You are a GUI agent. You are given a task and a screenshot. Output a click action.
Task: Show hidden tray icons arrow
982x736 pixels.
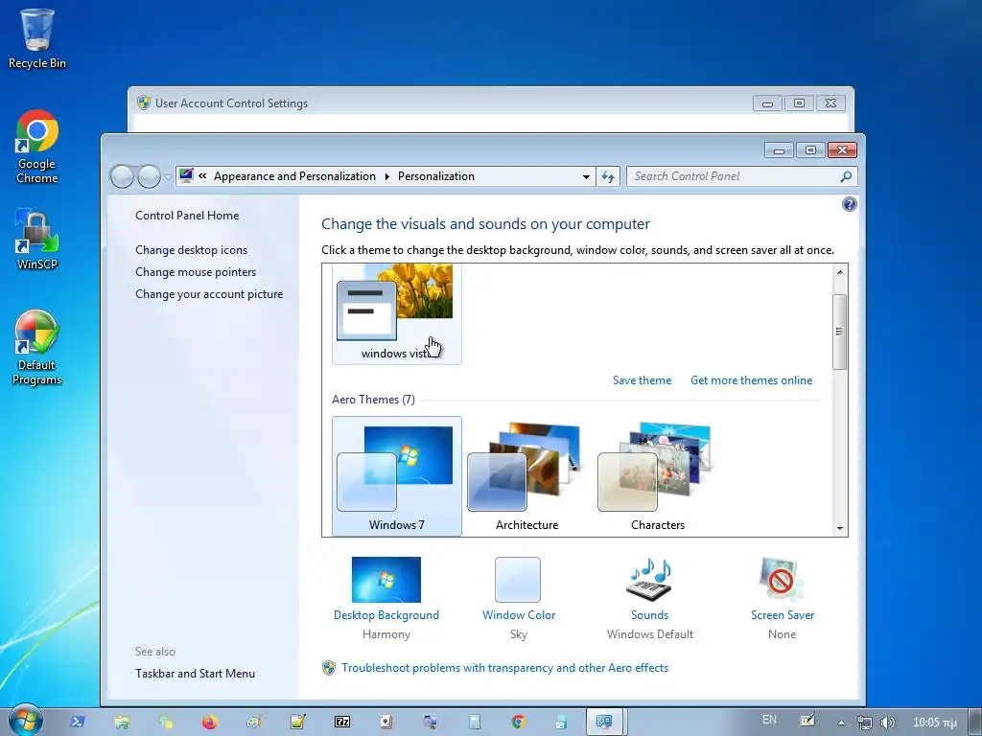[x=842, y=723]
